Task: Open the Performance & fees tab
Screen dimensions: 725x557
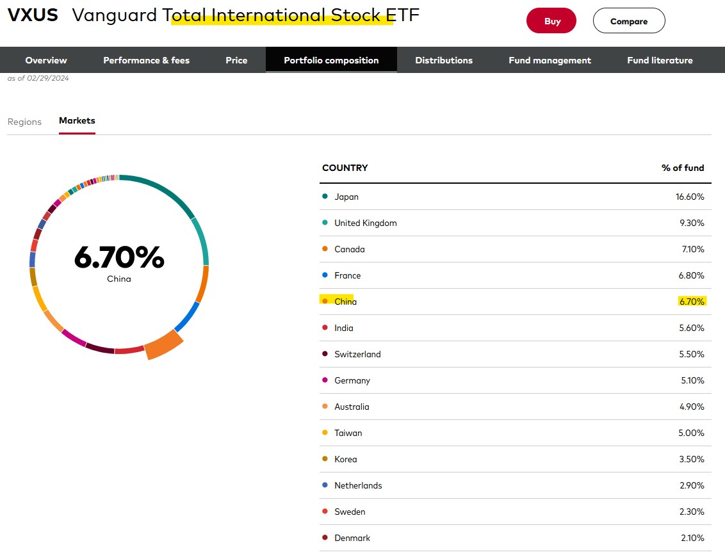Action: [x=146, y=60]
